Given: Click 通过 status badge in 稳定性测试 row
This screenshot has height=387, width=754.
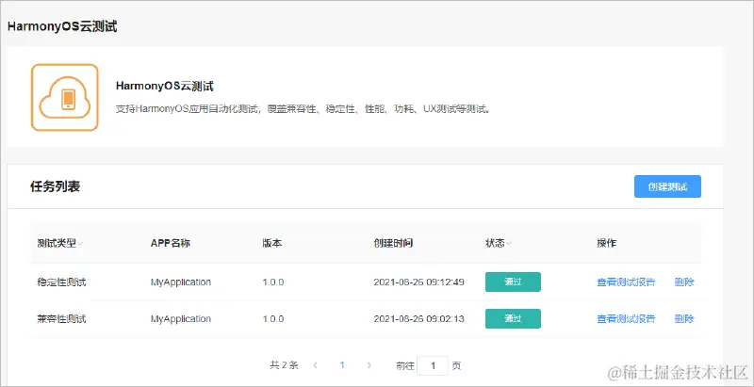Looking at the screenshot, I should click(x=513, y=282).
